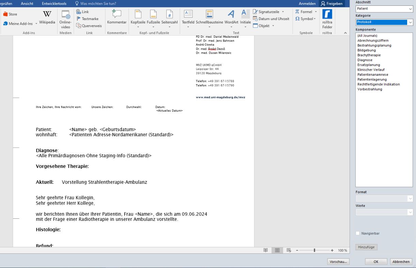Expand the Kopfzeile dropdown
Image resolution: width=416 pixels, height=268 pixels.
(x=138, y=26)
